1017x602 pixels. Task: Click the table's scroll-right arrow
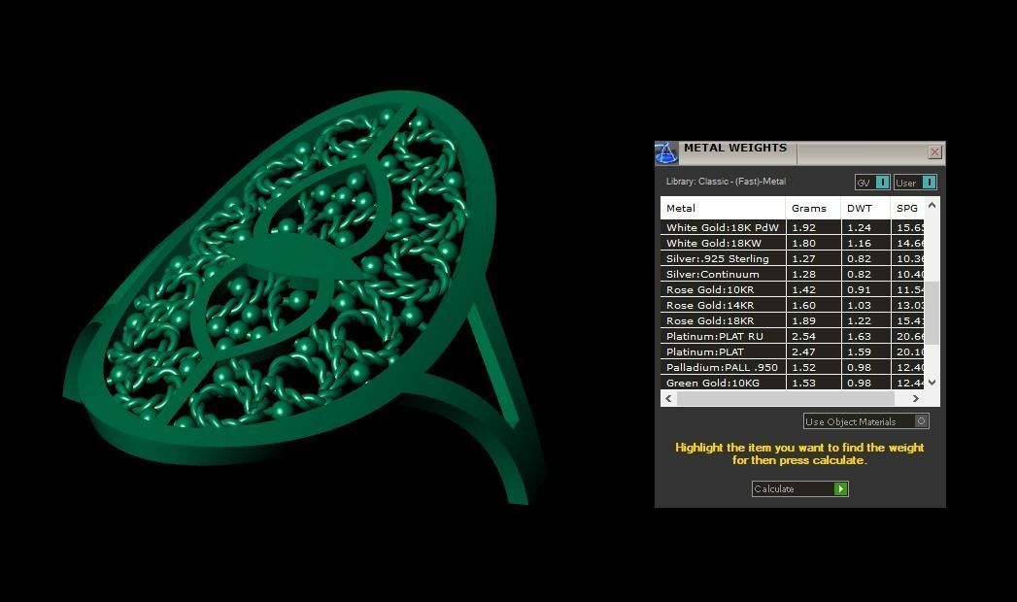[x=915, y=398]
